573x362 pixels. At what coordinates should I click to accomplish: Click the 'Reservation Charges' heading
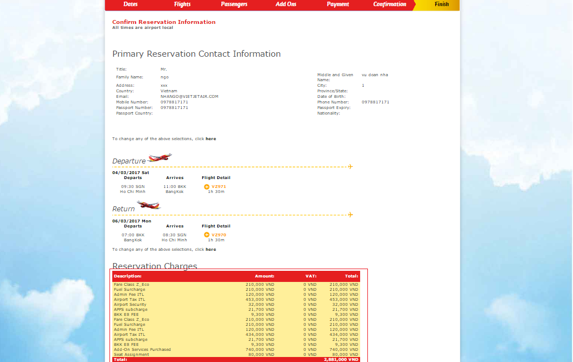click(155, 266)
